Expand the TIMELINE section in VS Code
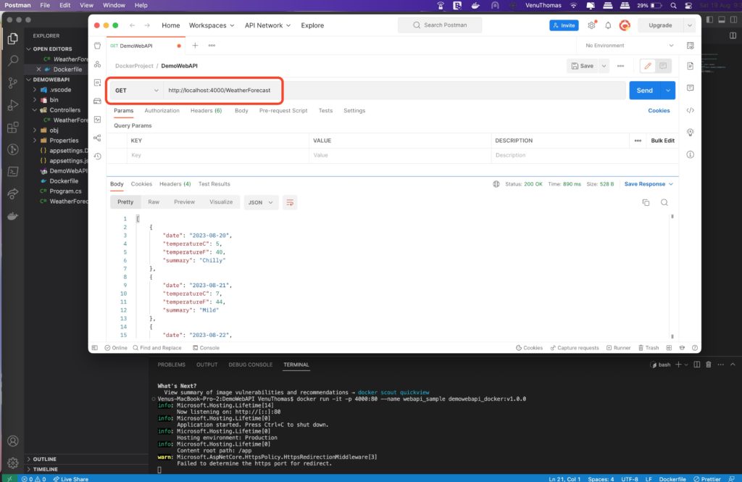 [45, 469]
